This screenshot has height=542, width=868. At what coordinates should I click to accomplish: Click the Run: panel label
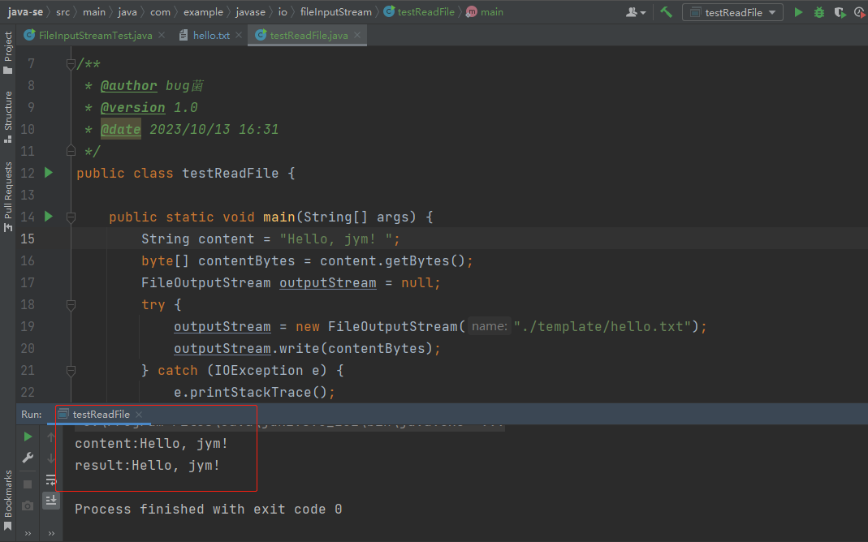coord(32,415)
